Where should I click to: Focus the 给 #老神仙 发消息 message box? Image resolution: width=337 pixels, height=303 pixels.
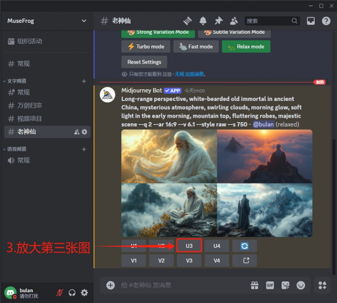pos(183,285)
